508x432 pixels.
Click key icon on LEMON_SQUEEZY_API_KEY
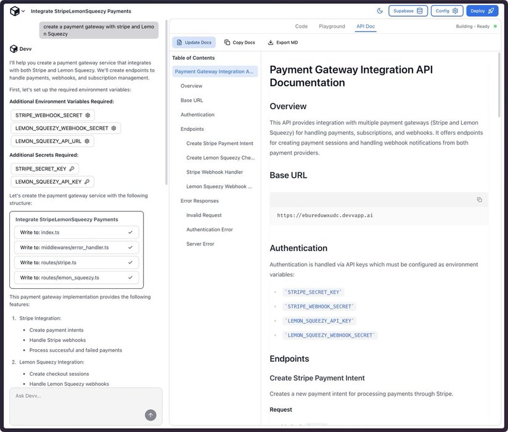tap(87, 182)
